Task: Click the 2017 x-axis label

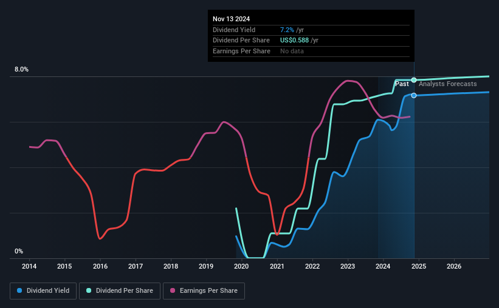Action: point(136,266)
